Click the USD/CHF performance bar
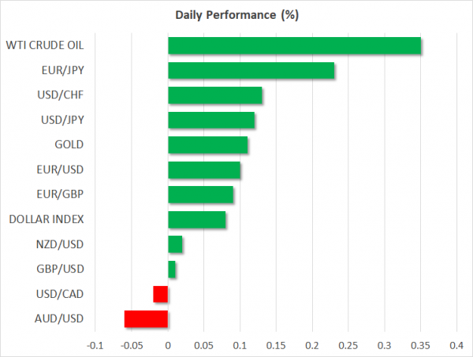The width and height of the screenshot is (473, 357). pyautogui.click(x=214, y=95)
